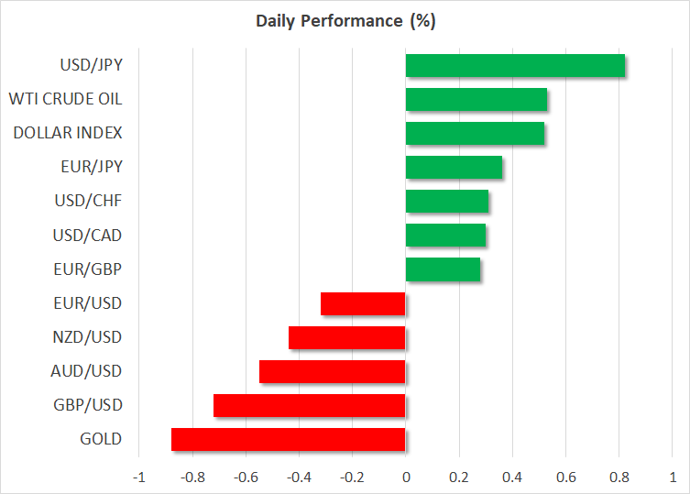
Task: Click the Dollar Index green bar
Action: point(474,133)
